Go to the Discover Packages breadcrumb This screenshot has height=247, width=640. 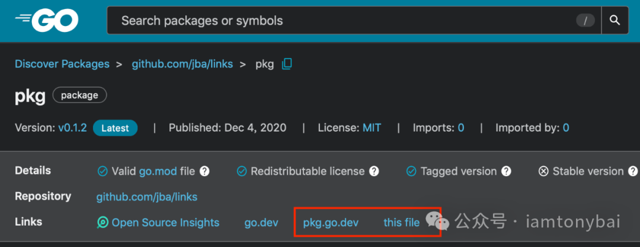coord(62,64)
